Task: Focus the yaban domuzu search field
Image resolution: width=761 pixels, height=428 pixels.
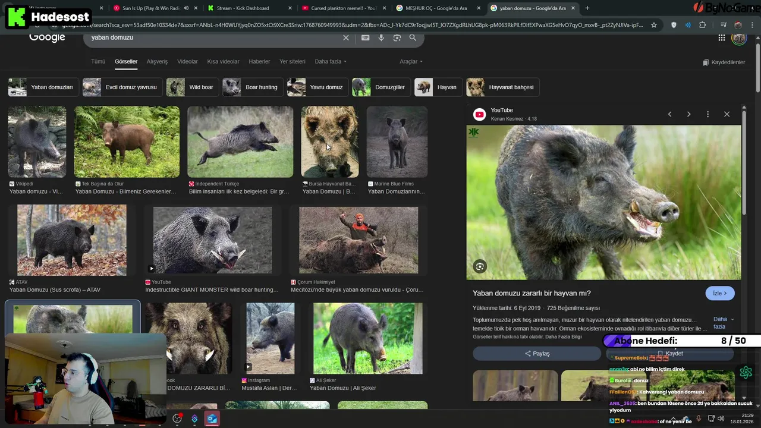Action: click(x=214, y=37)
